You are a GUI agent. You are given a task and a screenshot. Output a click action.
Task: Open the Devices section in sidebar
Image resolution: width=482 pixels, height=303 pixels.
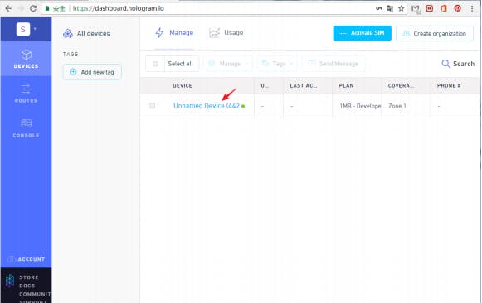[26, 59]
